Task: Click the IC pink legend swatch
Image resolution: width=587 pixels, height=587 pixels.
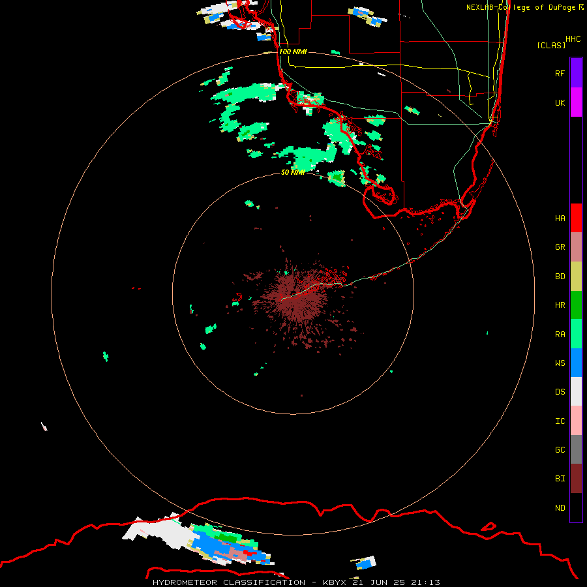Action: tap(576, 421)
